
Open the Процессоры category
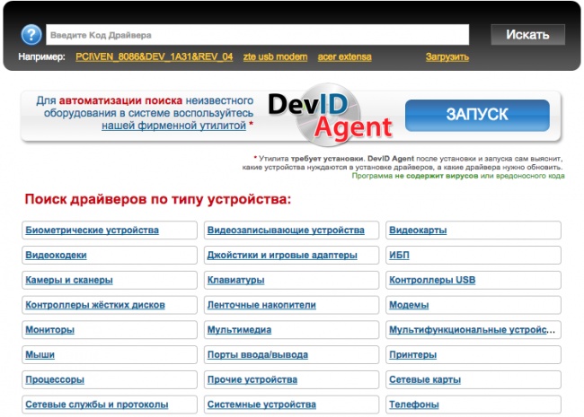[55, 380]
